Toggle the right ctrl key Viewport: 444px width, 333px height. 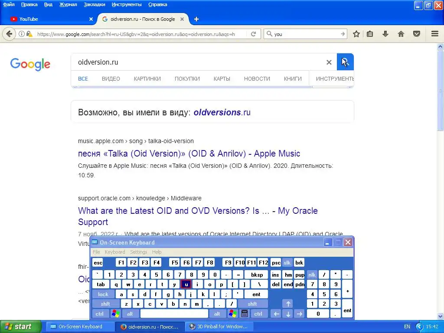point(258,314)
